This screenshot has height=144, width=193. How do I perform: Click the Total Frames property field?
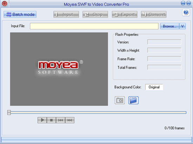tap(164, 67)
